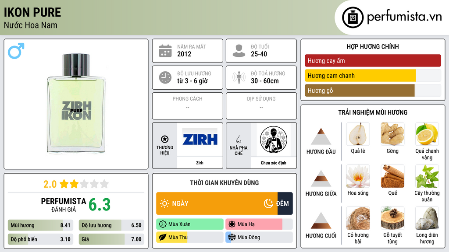Click the flower icon for Mùa Xuân

[163, 224]
